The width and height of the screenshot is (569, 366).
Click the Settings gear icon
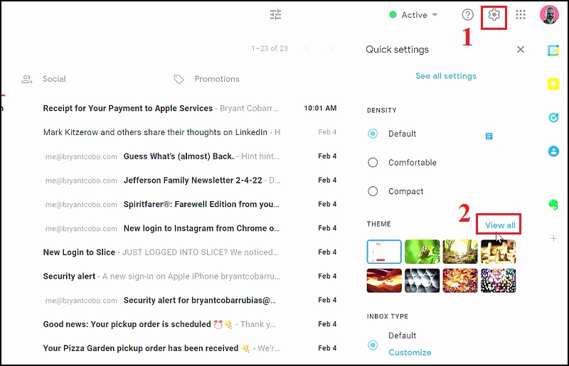[494, 15]
